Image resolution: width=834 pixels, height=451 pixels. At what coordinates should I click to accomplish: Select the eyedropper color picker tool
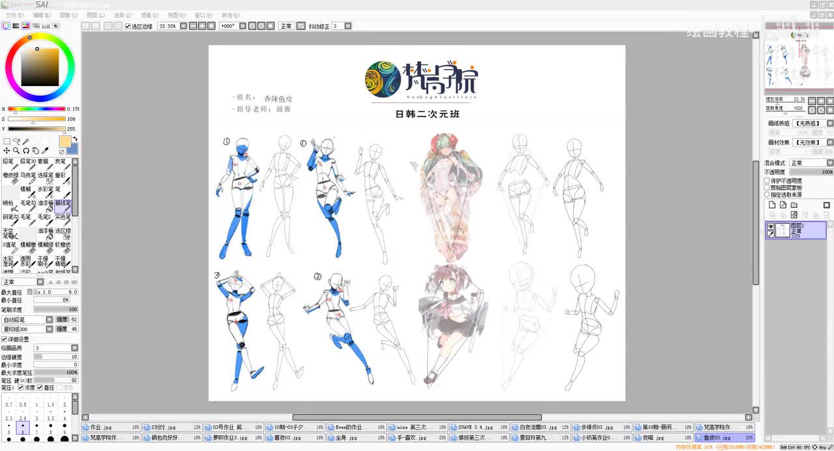(46, 151)
